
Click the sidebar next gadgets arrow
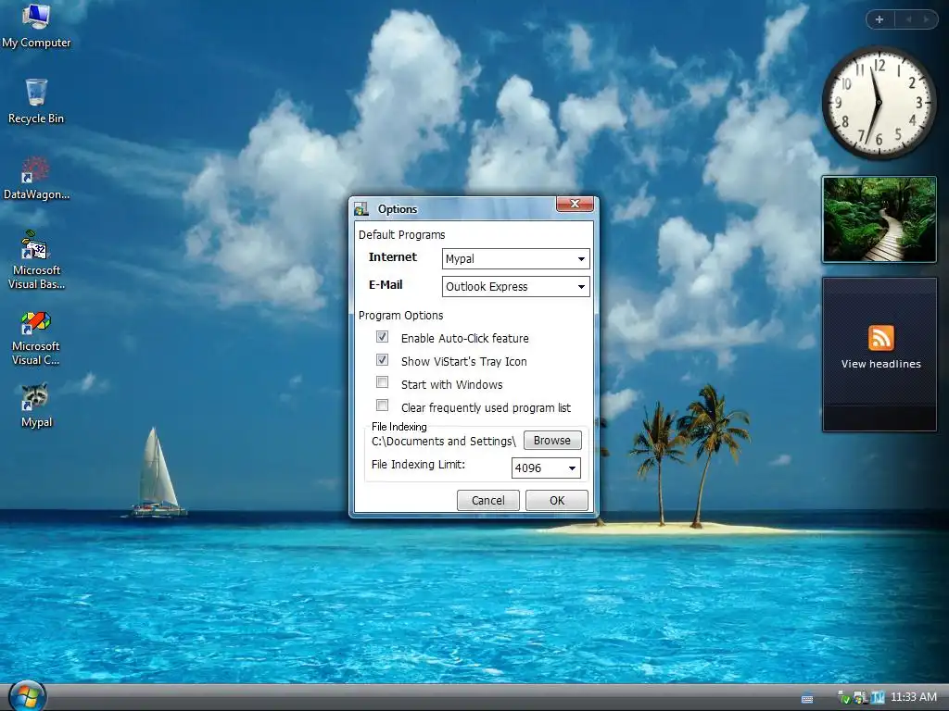[926, 19]
